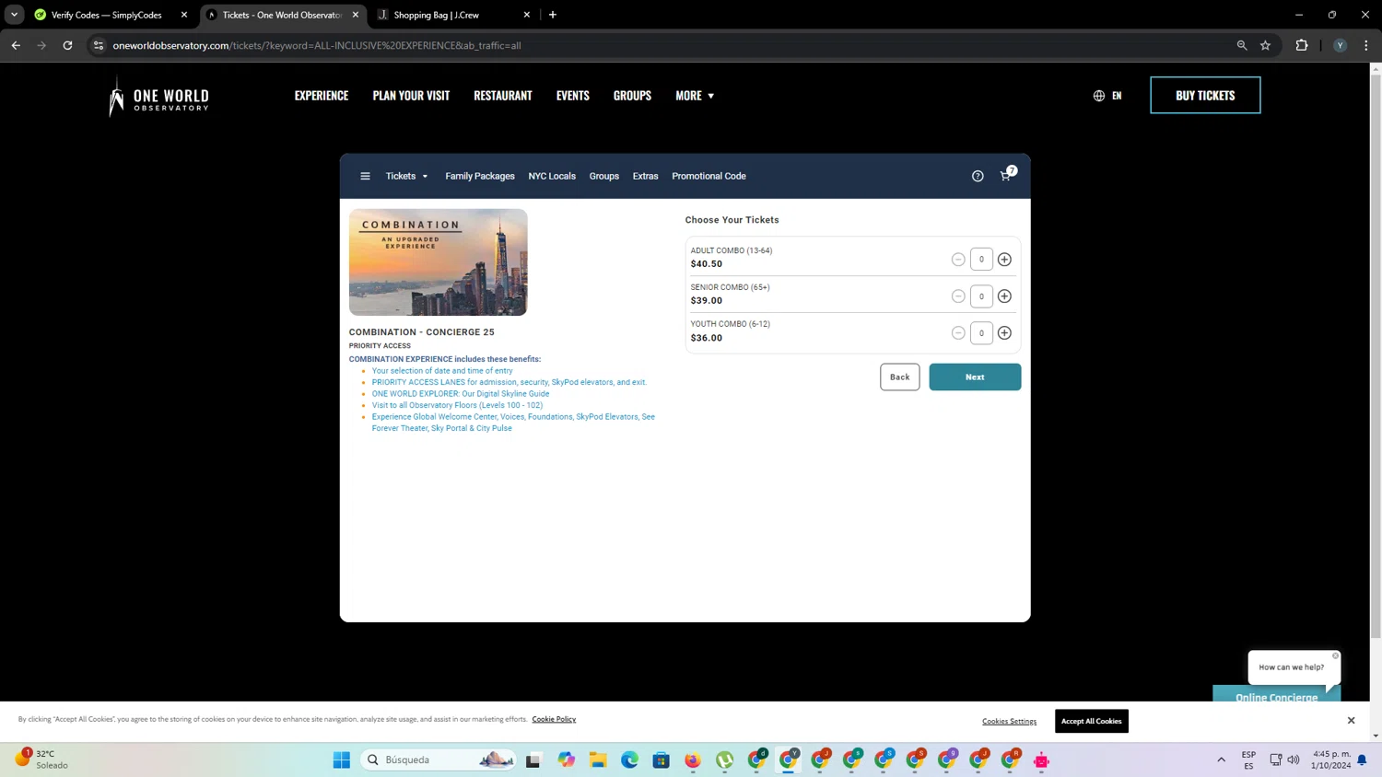Reload the page
Image resolution: width=1382 pixels, height=777 pixels.
[67, 45]
